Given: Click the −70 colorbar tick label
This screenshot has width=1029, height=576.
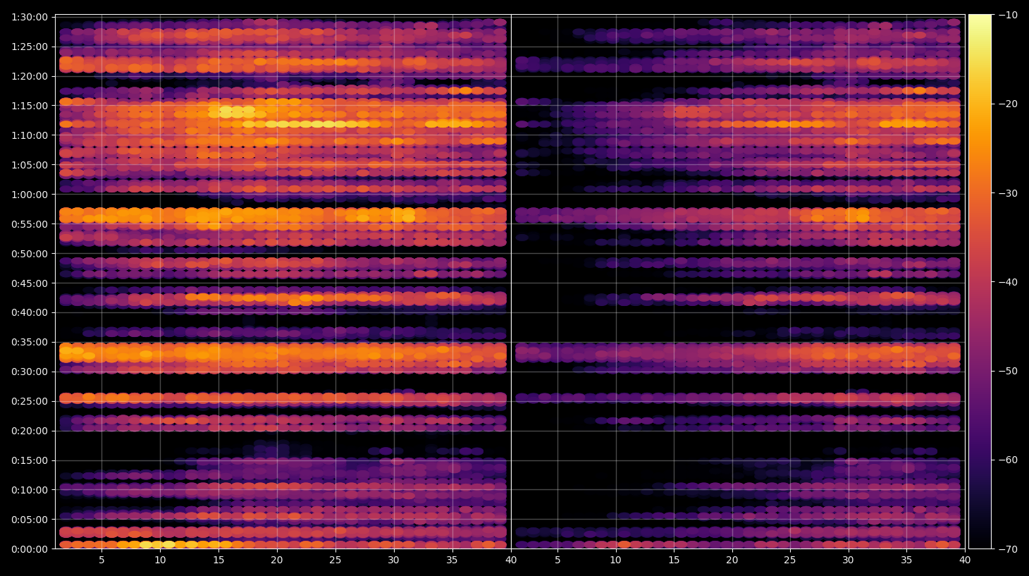Looking at the screenshot, I should tap(1008, 549).
